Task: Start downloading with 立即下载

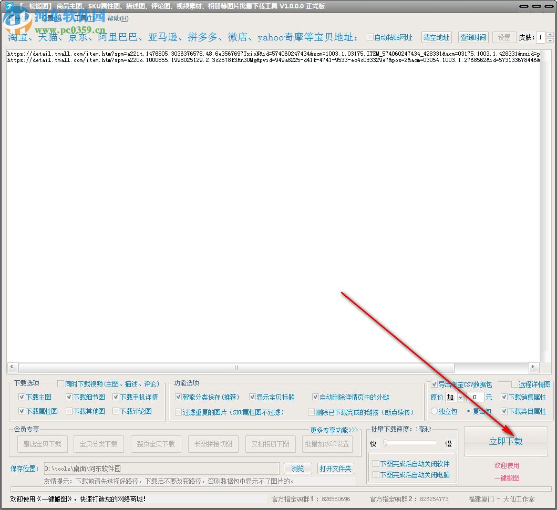Action: click(506, 441)
